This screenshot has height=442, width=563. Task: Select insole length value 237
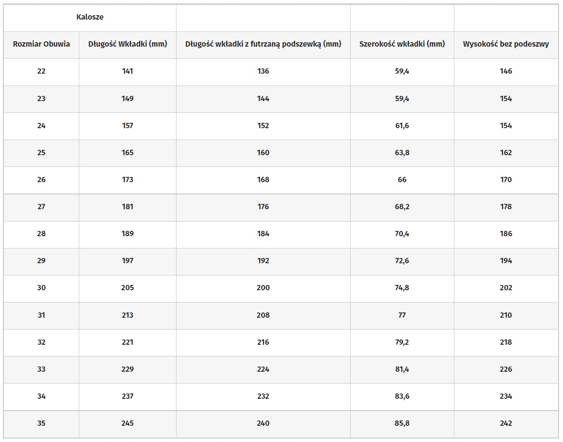tap(127, 396)
